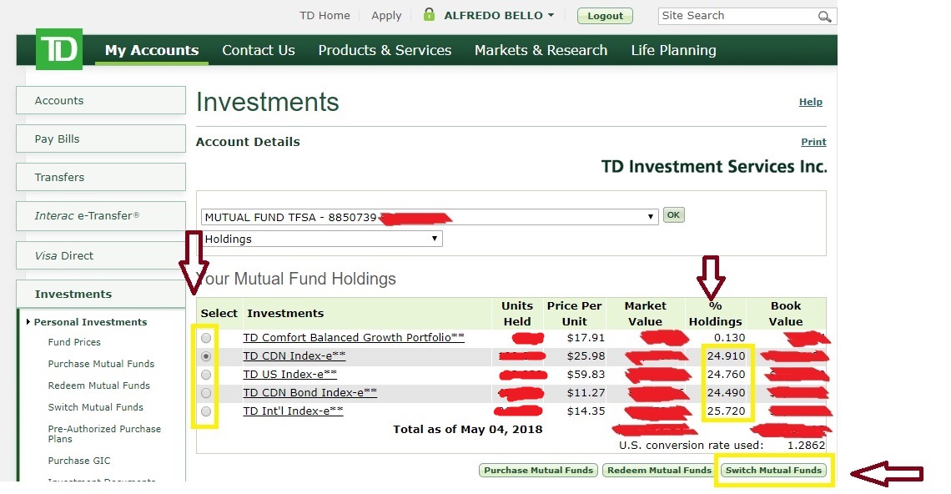951x494 pixels.
Task: Open the My Accounts tab
Action: click(x=152, y=50)
